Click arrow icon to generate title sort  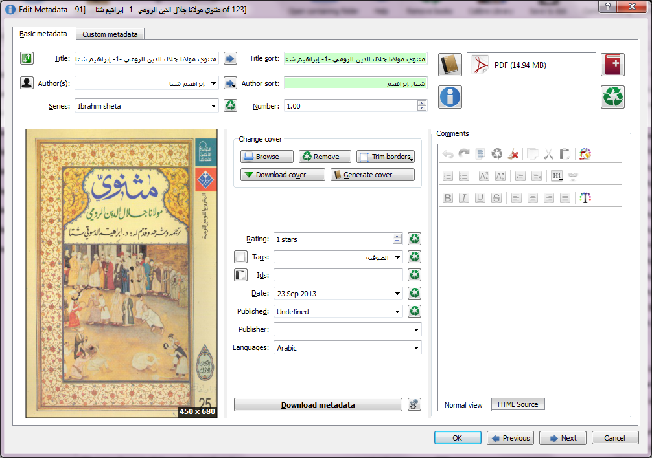(x=230, y=58)
